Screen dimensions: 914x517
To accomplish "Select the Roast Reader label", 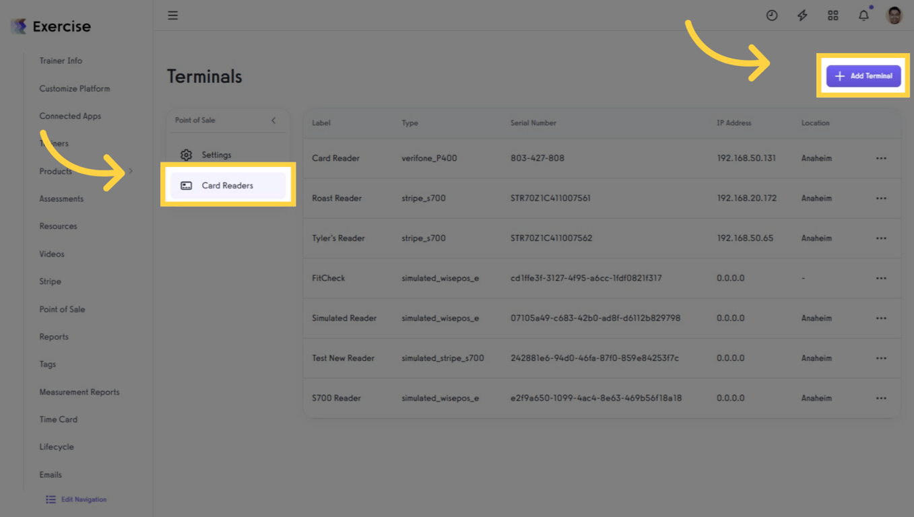I will click(337, 199).
